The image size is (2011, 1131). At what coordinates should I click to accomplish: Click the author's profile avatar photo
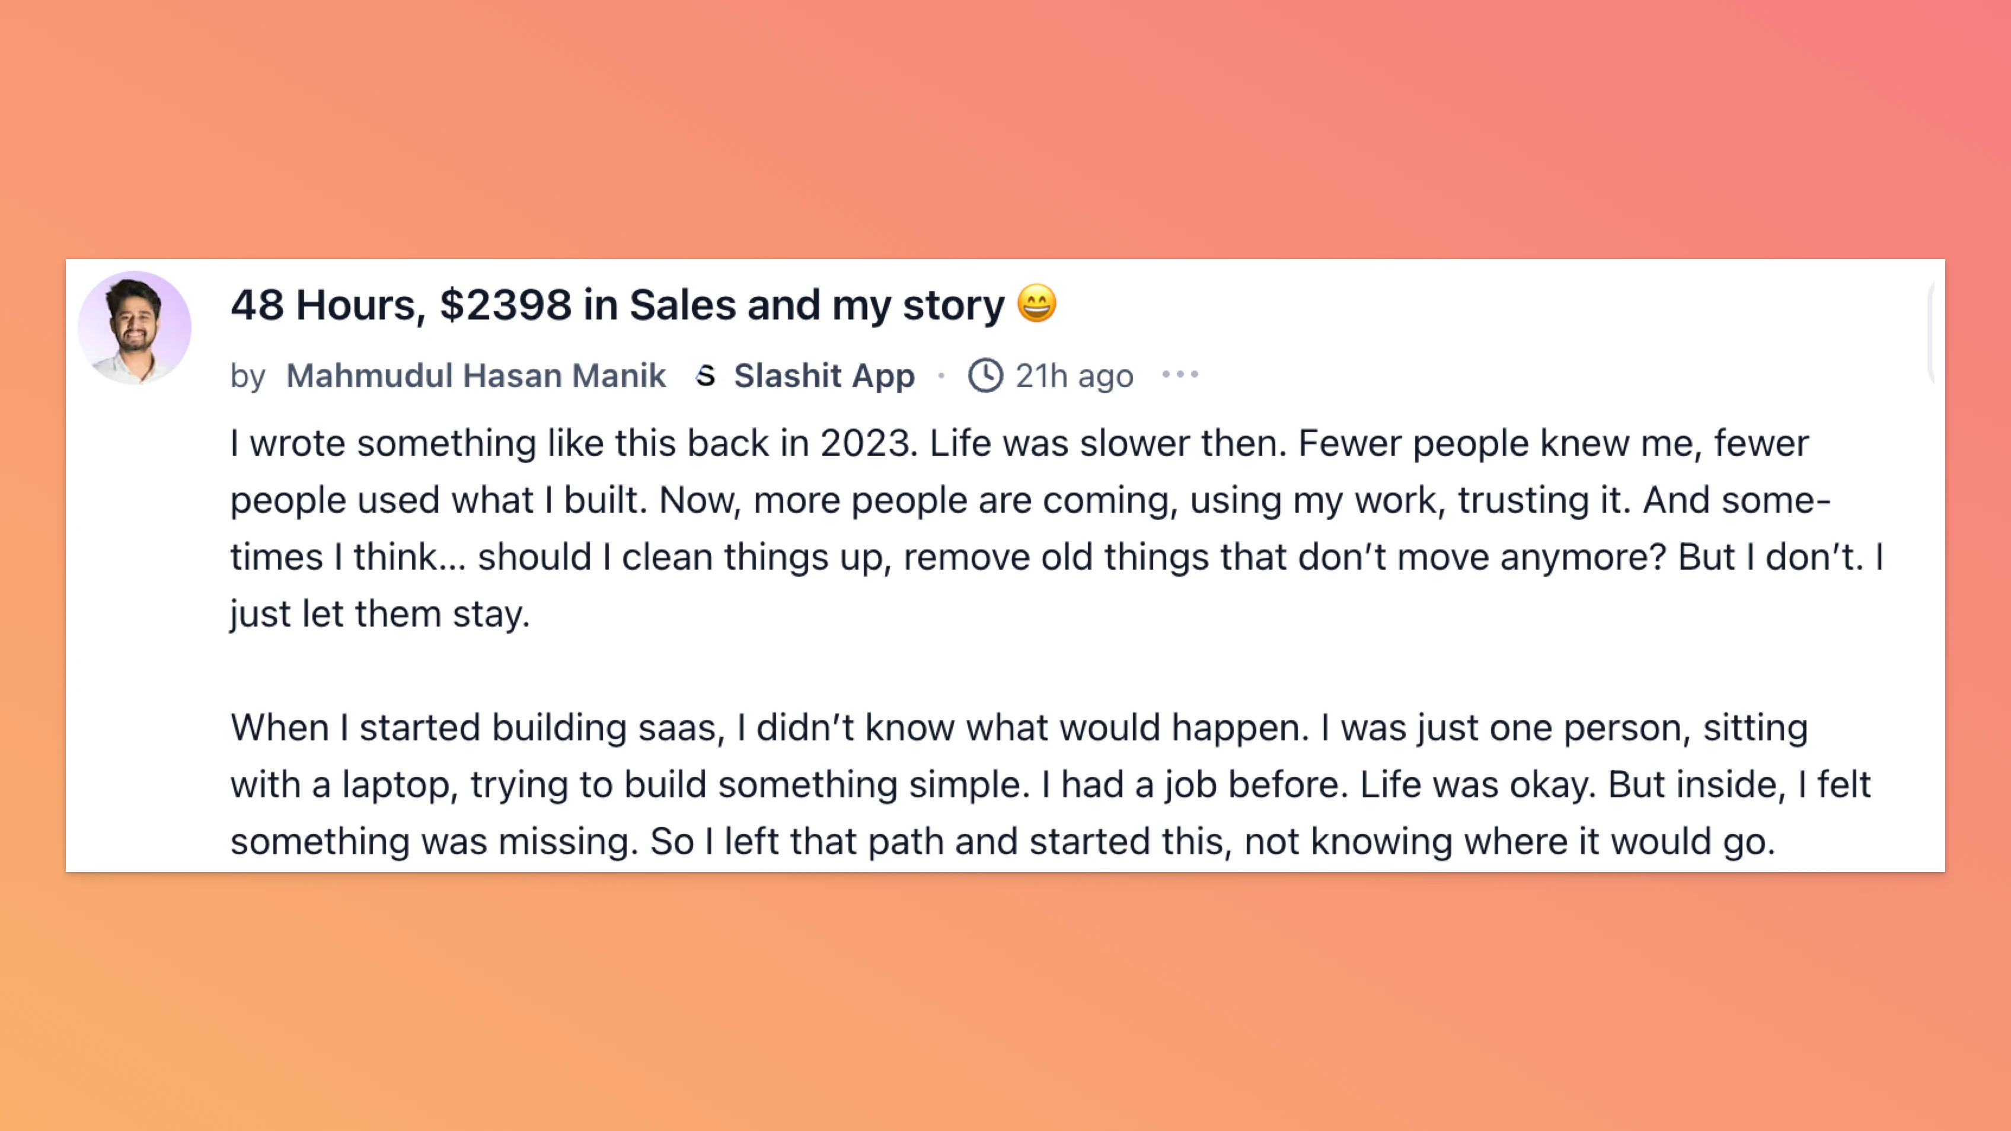134,328
